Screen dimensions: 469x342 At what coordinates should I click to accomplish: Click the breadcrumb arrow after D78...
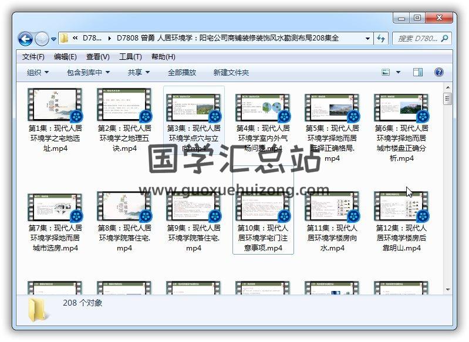110,38
